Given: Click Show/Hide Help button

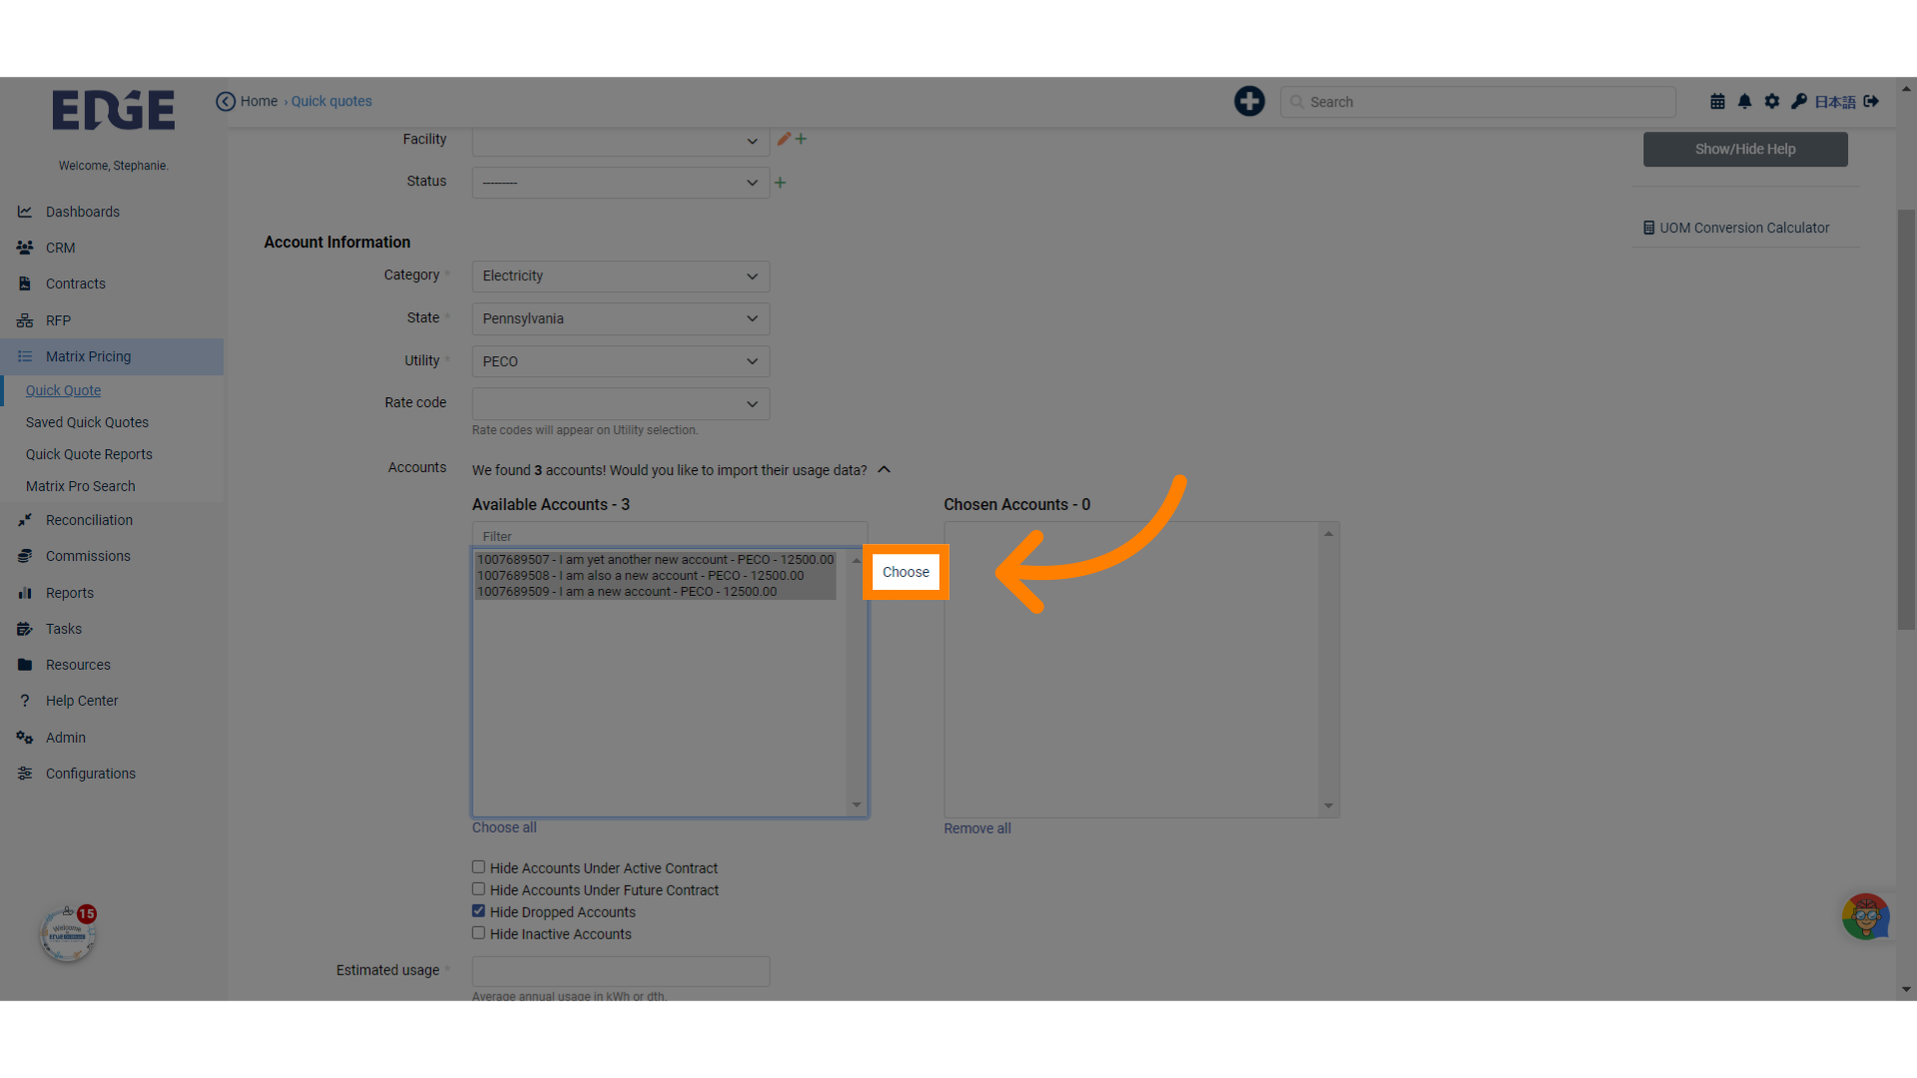Looking at the screenshot, I should click(1745, 149).
